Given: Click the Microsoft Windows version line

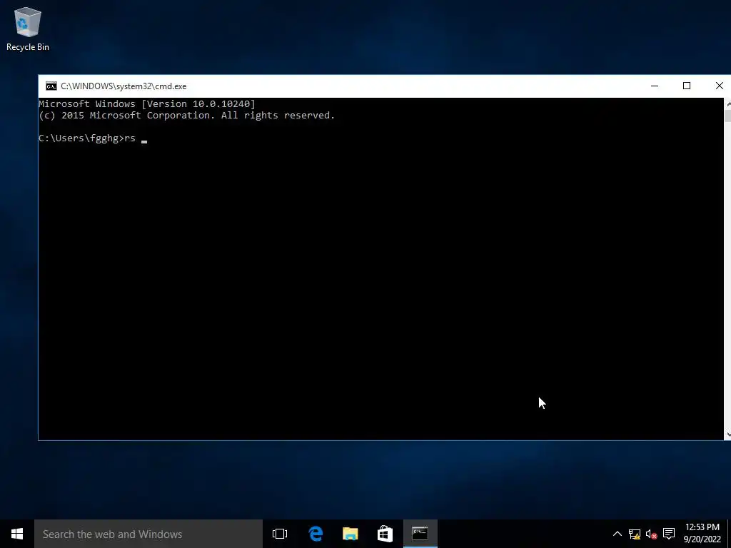Looking at the screenshot, I should pos(147,104).
